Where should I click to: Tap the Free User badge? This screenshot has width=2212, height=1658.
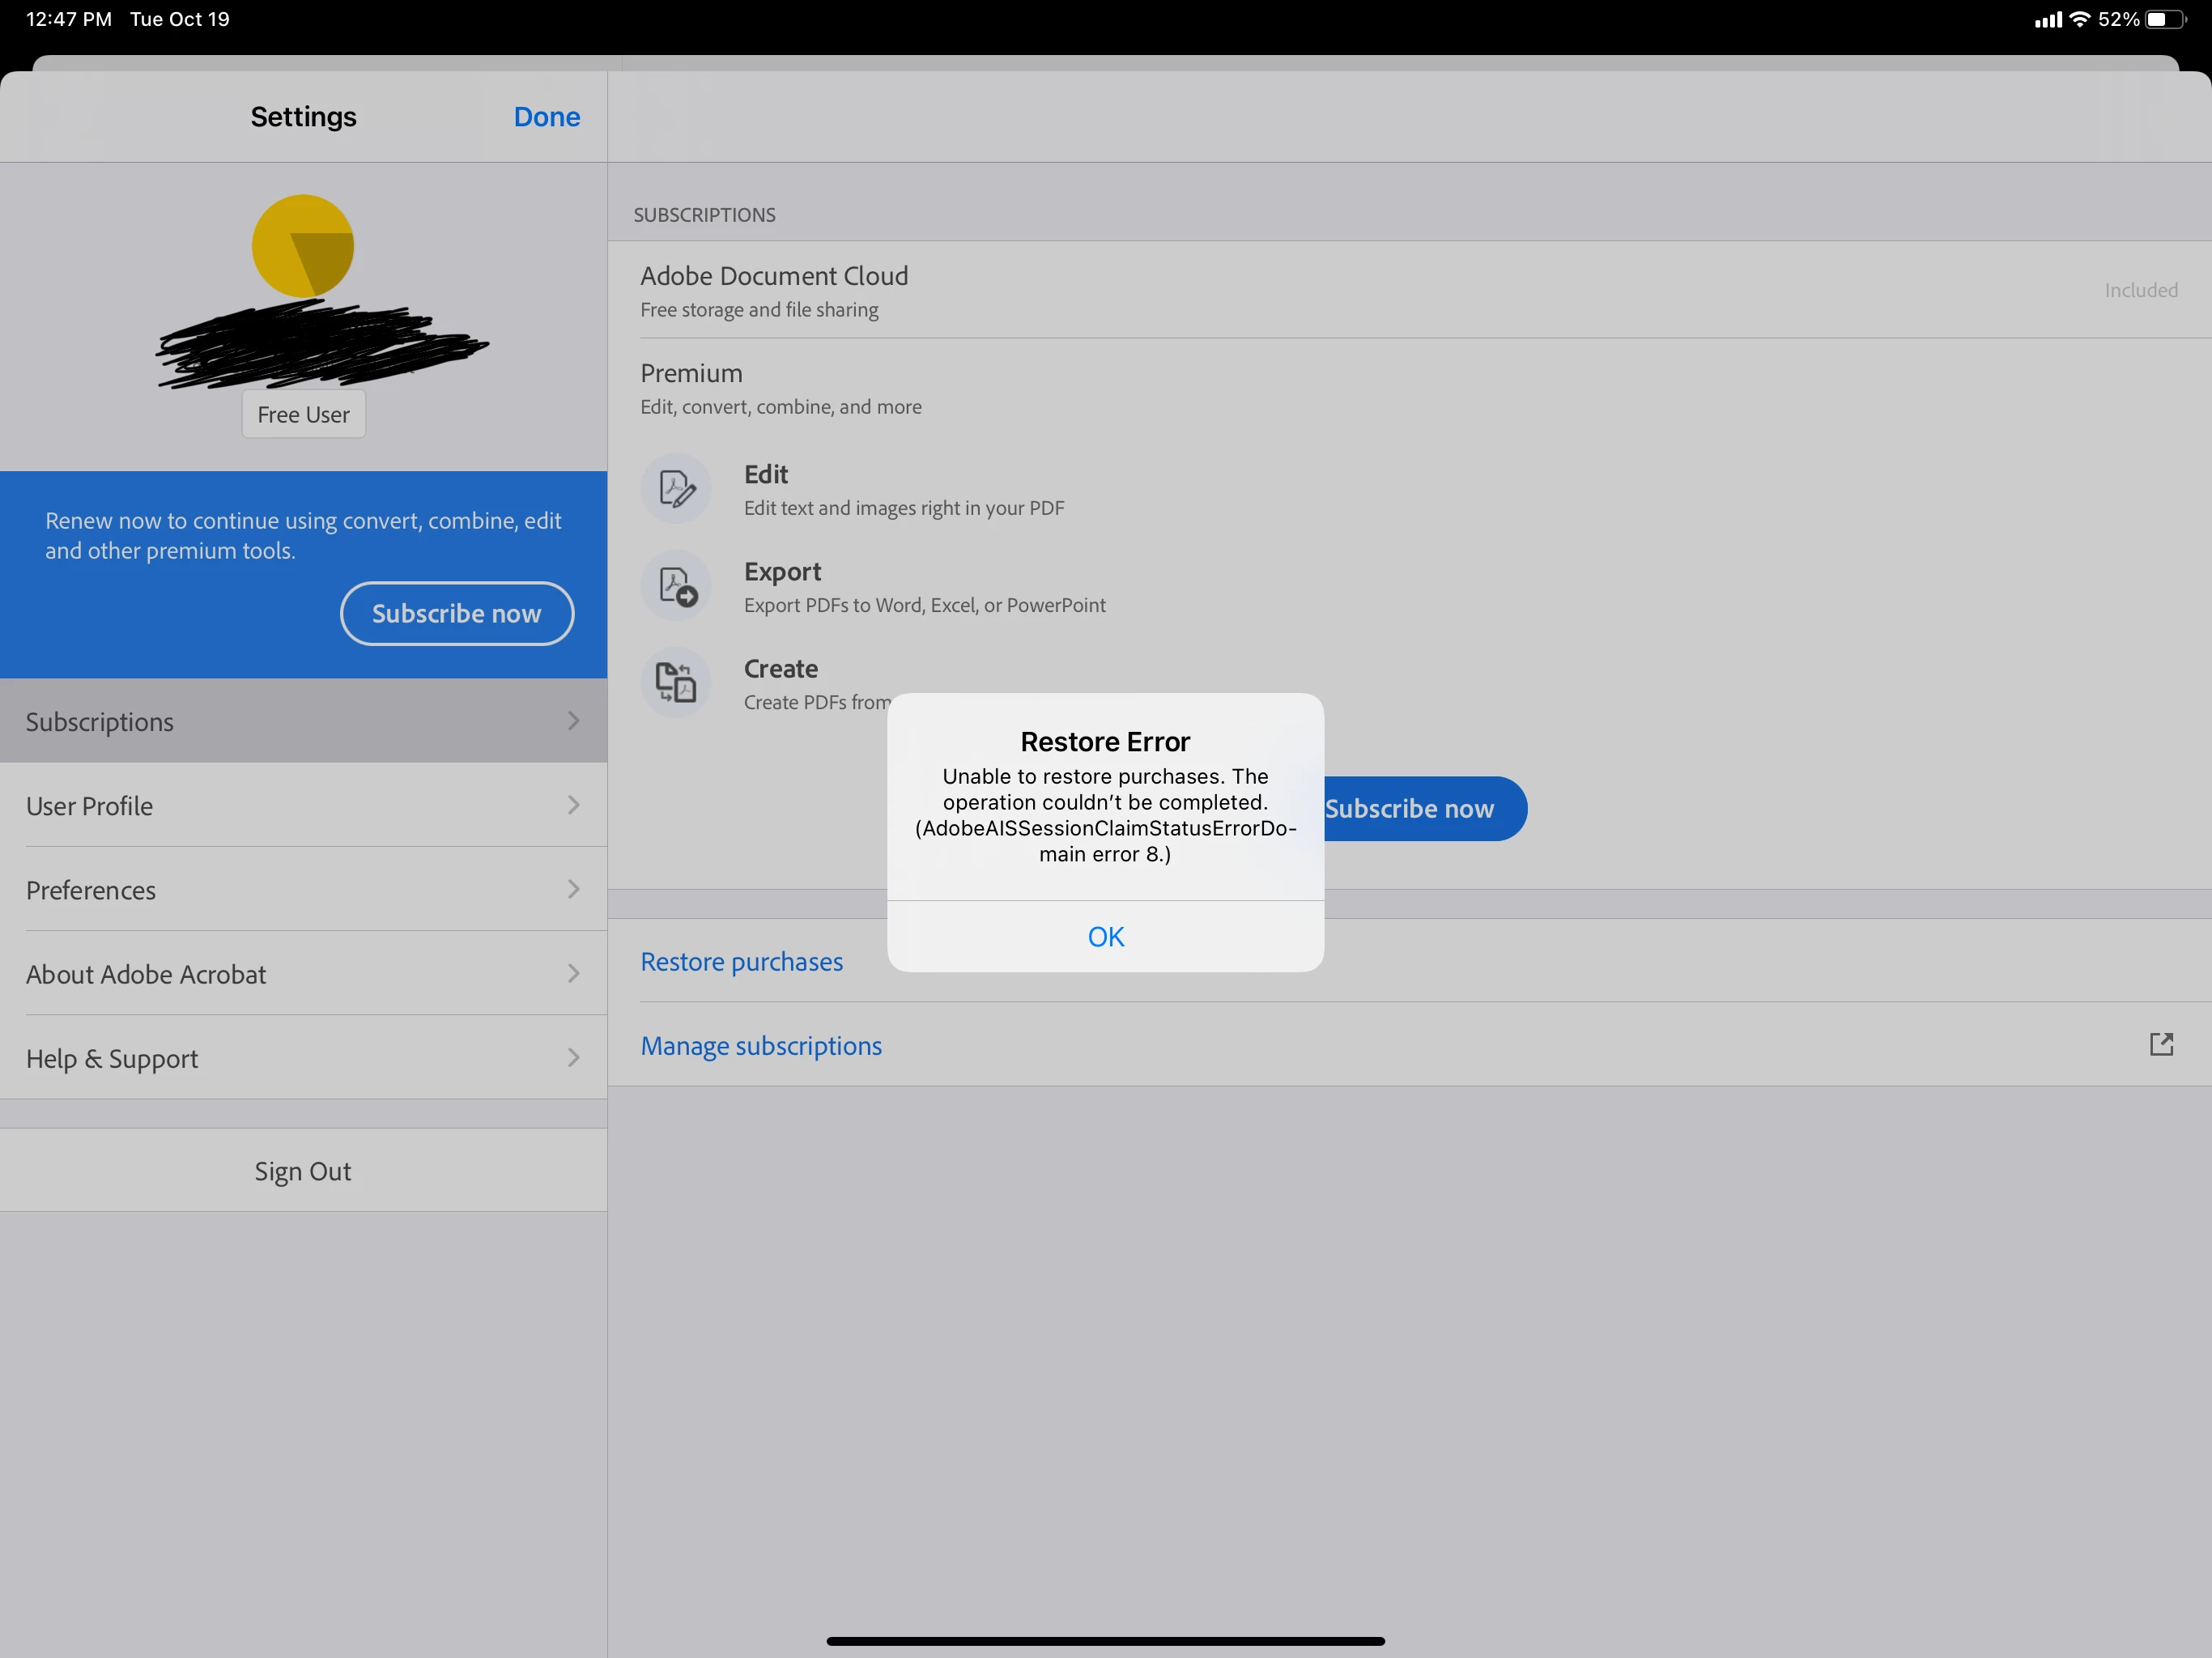point(303,415)
